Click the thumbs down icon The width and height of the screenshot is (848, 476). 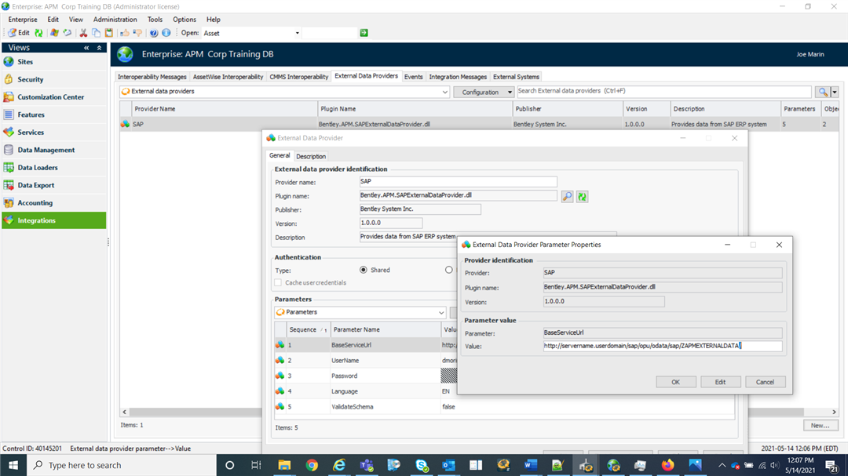(137, 33)
